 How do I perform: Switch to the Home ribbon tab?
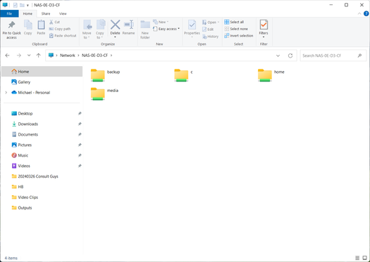[x=27, y=13]
